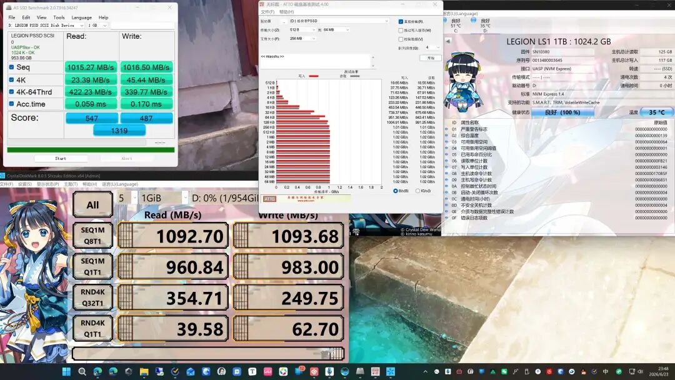Click the RND4K Q1T1 test button
The image size is (675, 380).
coord(92,328)
